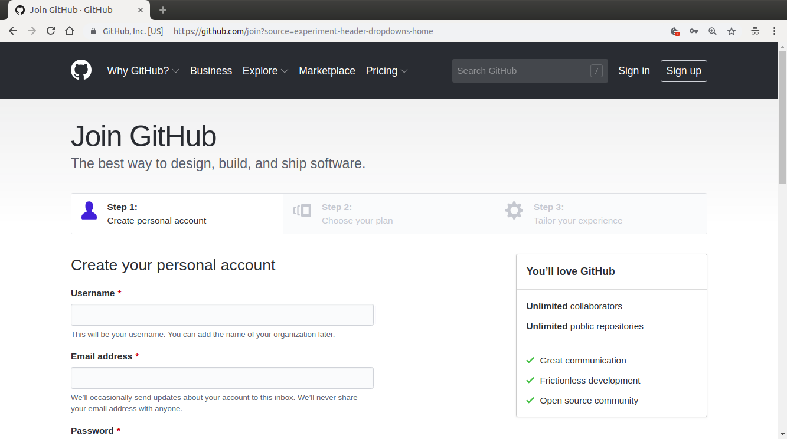Click into the Username input field
The width and height of the screenshot is (787, 439).
(x=222, y=314)
